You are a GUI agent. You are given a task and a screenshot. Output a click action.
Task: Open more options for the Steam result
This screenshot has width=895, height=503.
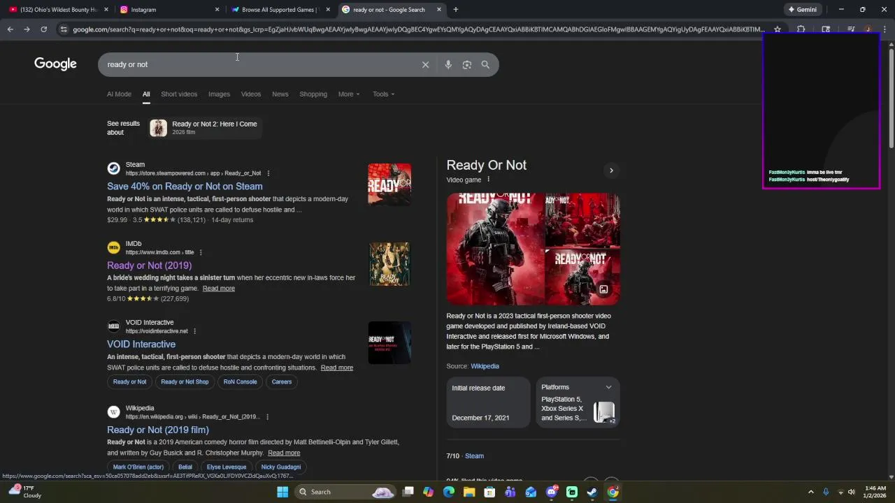click(268, 173)
